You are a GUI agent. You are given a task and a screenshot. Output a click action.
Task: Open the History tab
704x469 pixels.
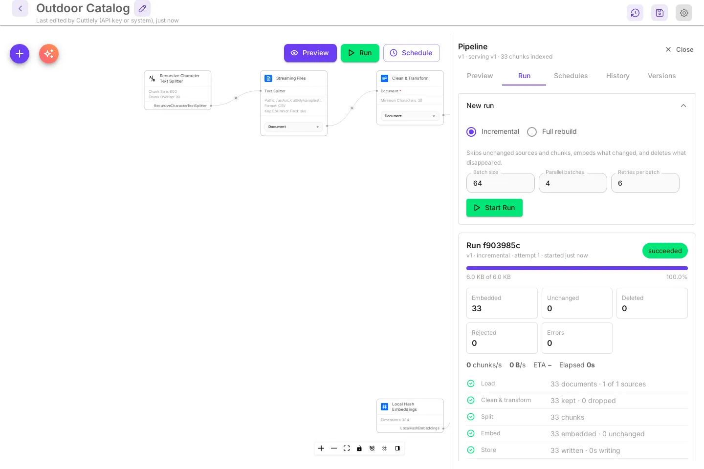pos(618,76)
